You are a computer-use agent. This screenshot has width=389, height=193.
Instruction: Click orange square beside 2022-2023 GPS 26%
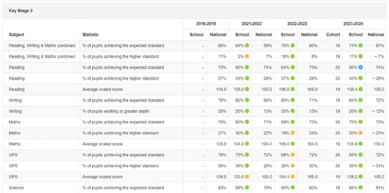pos(292,166)
